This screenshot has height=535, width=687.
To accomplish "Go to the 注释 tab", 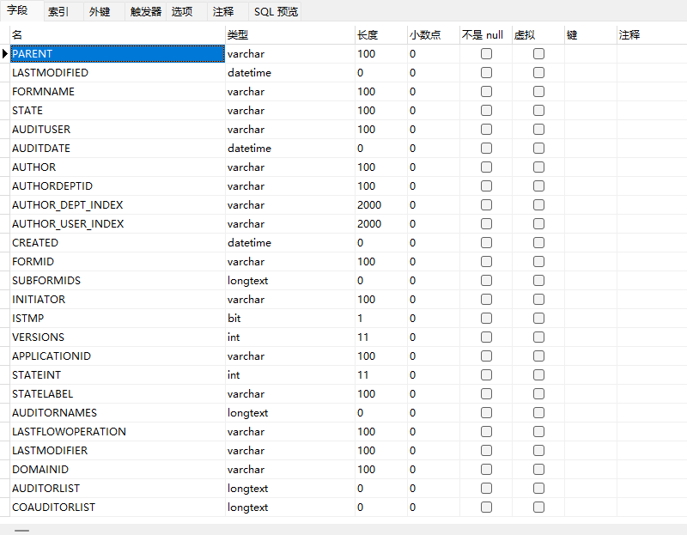I will [223, 11].
